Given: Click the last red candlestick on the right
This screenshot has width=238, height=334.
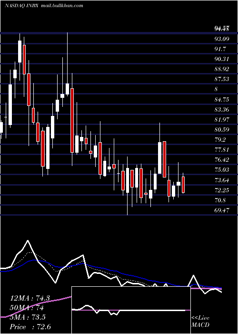Looking at the screenshot, I should [x=183, y=185].
